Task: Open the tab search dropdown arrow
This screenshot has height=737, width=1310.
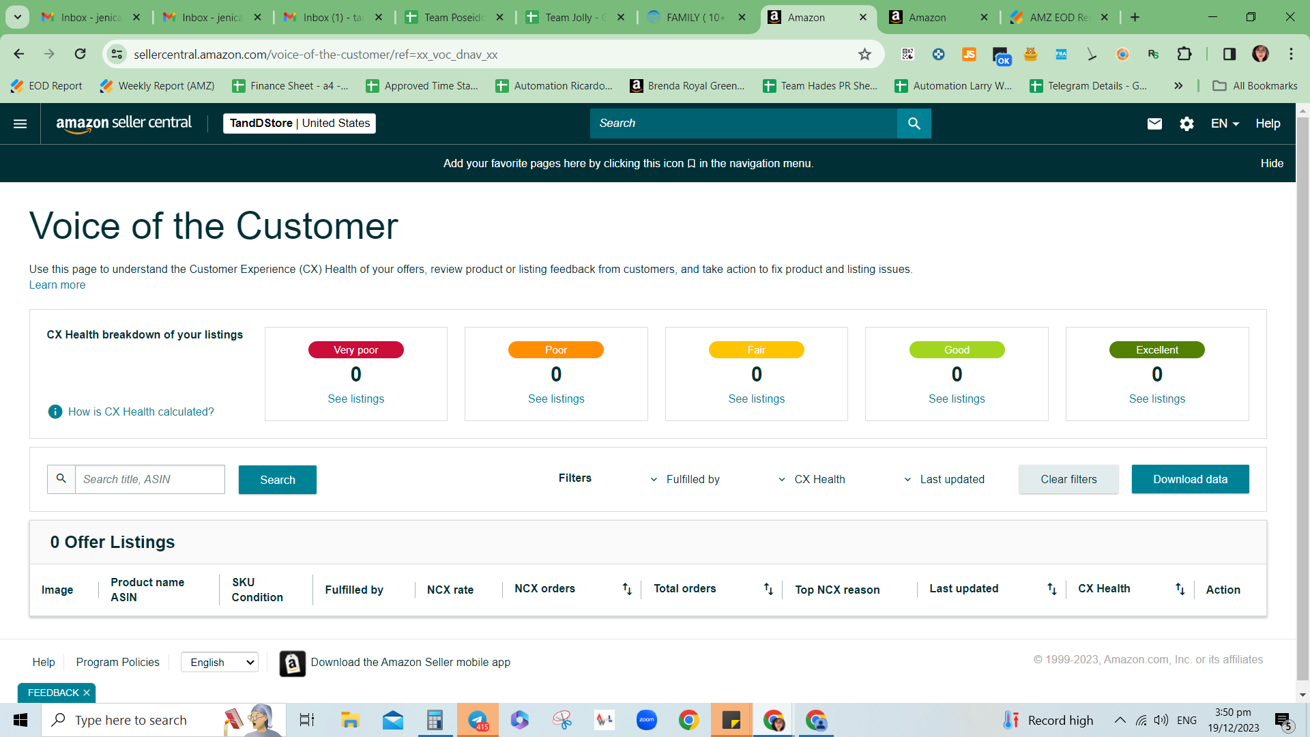Action: coord(18,17)
